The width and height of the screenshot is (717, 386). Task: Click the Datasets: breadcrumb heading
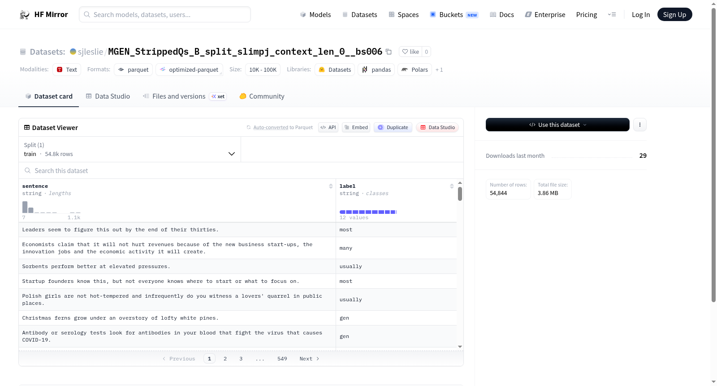coord(48,52)
